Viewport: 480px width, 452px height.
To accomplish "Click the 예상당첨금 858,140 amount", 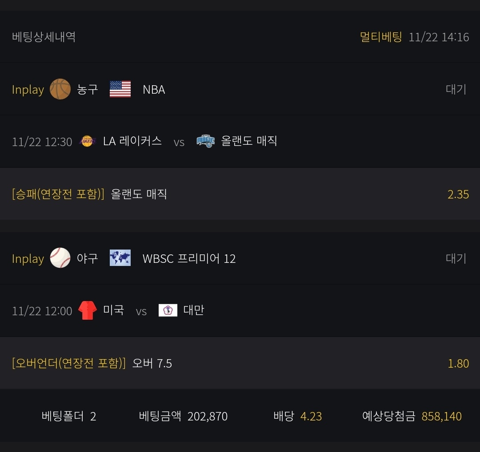I will [x=441, y=416].
